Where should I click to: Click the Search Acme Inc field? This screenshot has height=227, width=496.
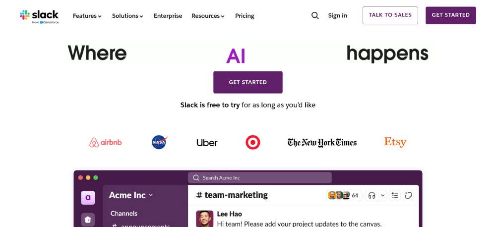tap(260, 177)
